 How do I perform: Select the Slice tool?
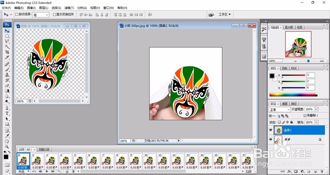(x=7, y=57)
